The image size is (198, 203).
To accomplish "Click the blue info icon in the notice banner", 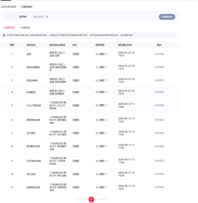I will coord(4,35).
